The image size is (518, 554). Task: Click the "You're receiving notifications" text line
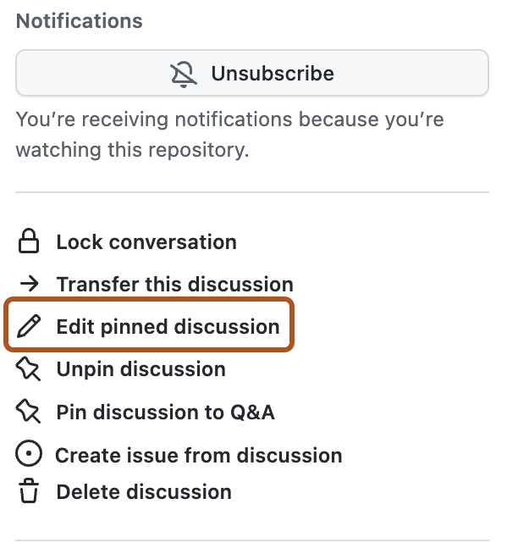point(229,120)
